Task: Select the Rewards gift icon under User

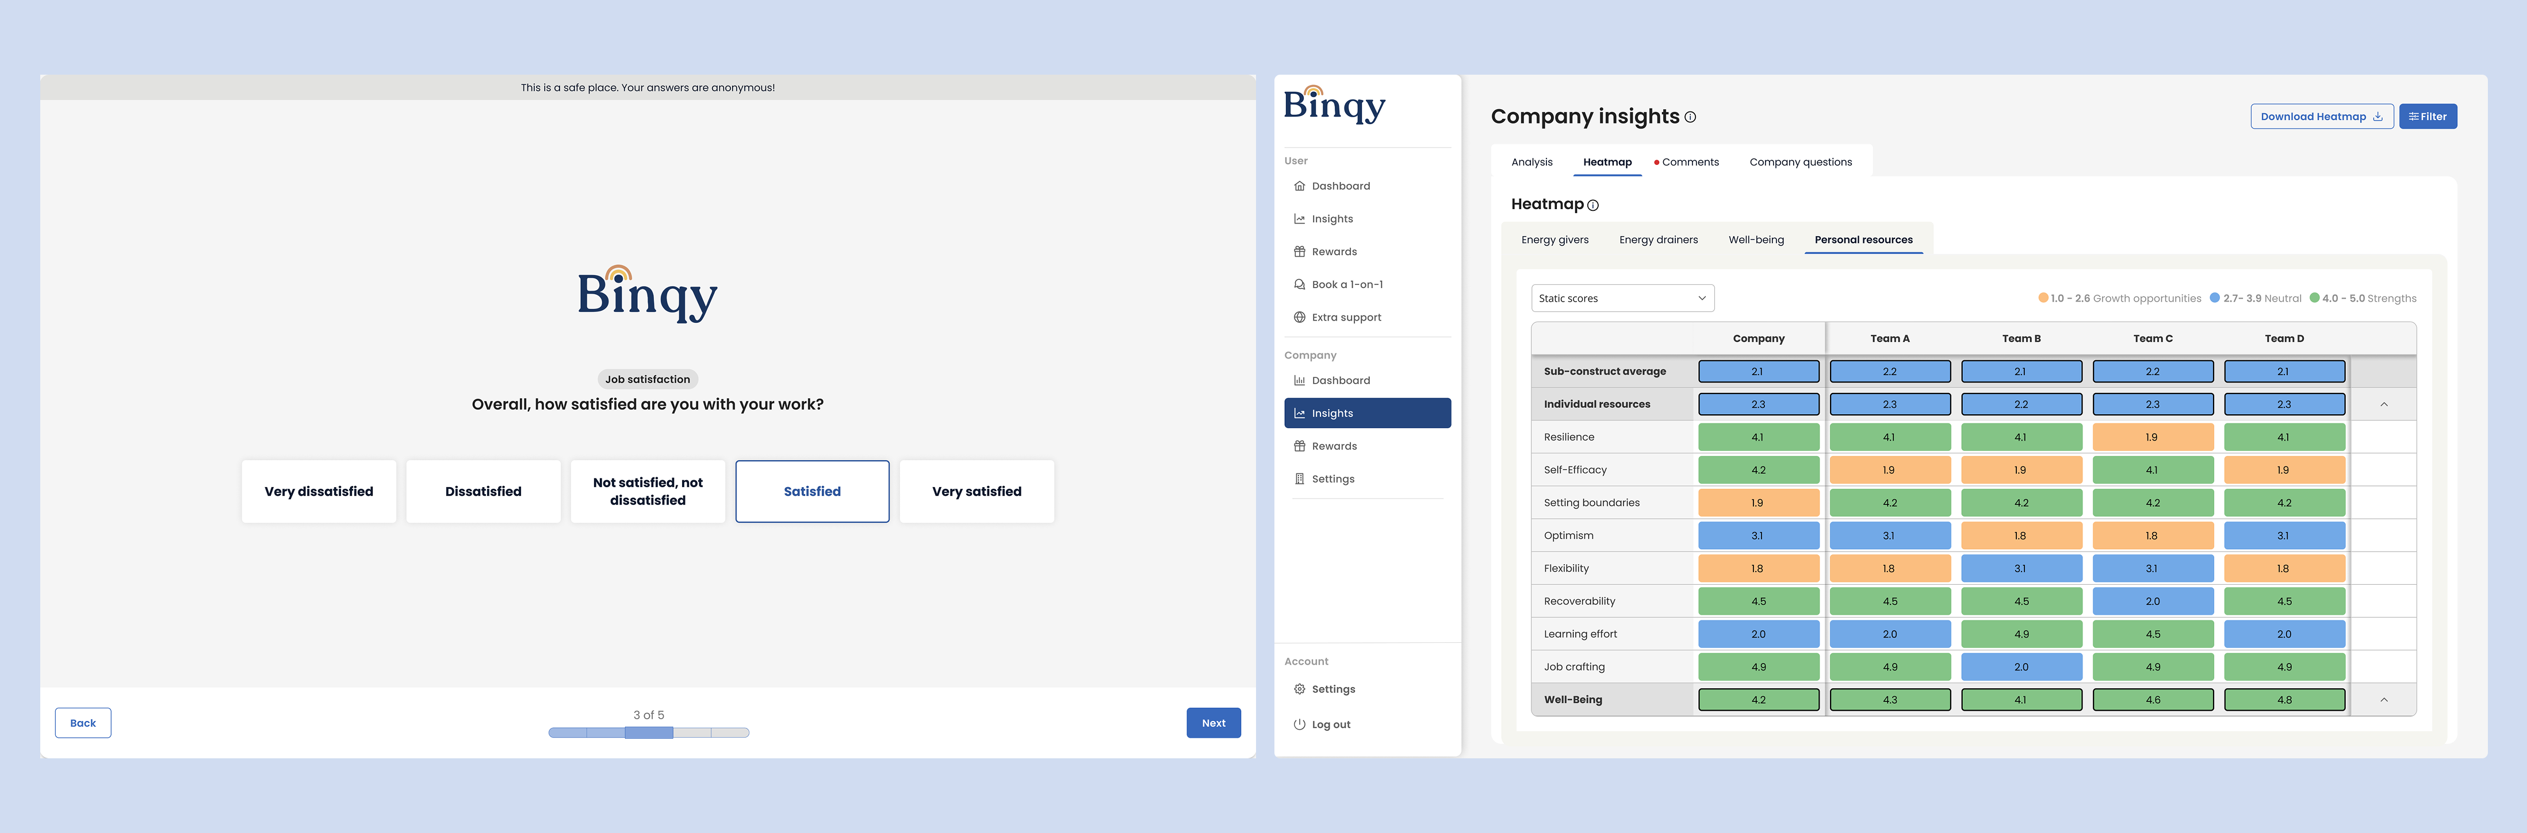Action: [x=1299, y=251]
